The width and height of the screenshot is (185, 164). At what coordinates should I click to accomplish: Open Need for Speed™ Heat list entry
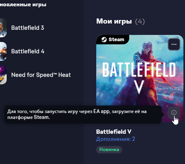tap(41, 75)
